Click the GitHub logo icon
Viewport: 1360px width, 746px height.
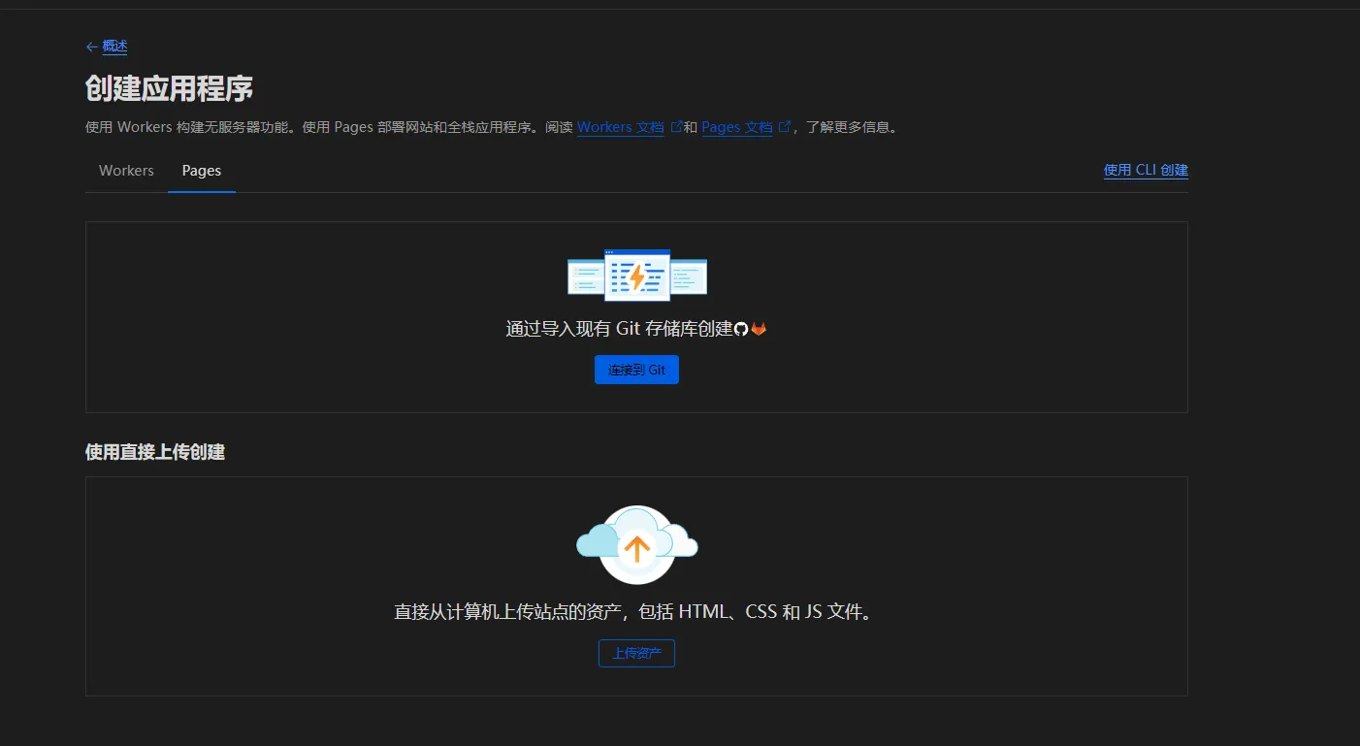[741, 329]
